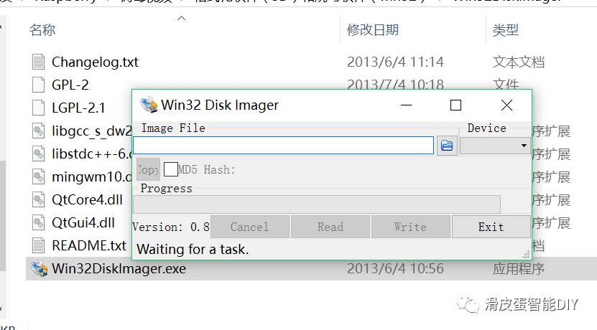597x330 pixels.
Task: Select the QtCore4.dll file icon
Action: click(x=39, y=199)
